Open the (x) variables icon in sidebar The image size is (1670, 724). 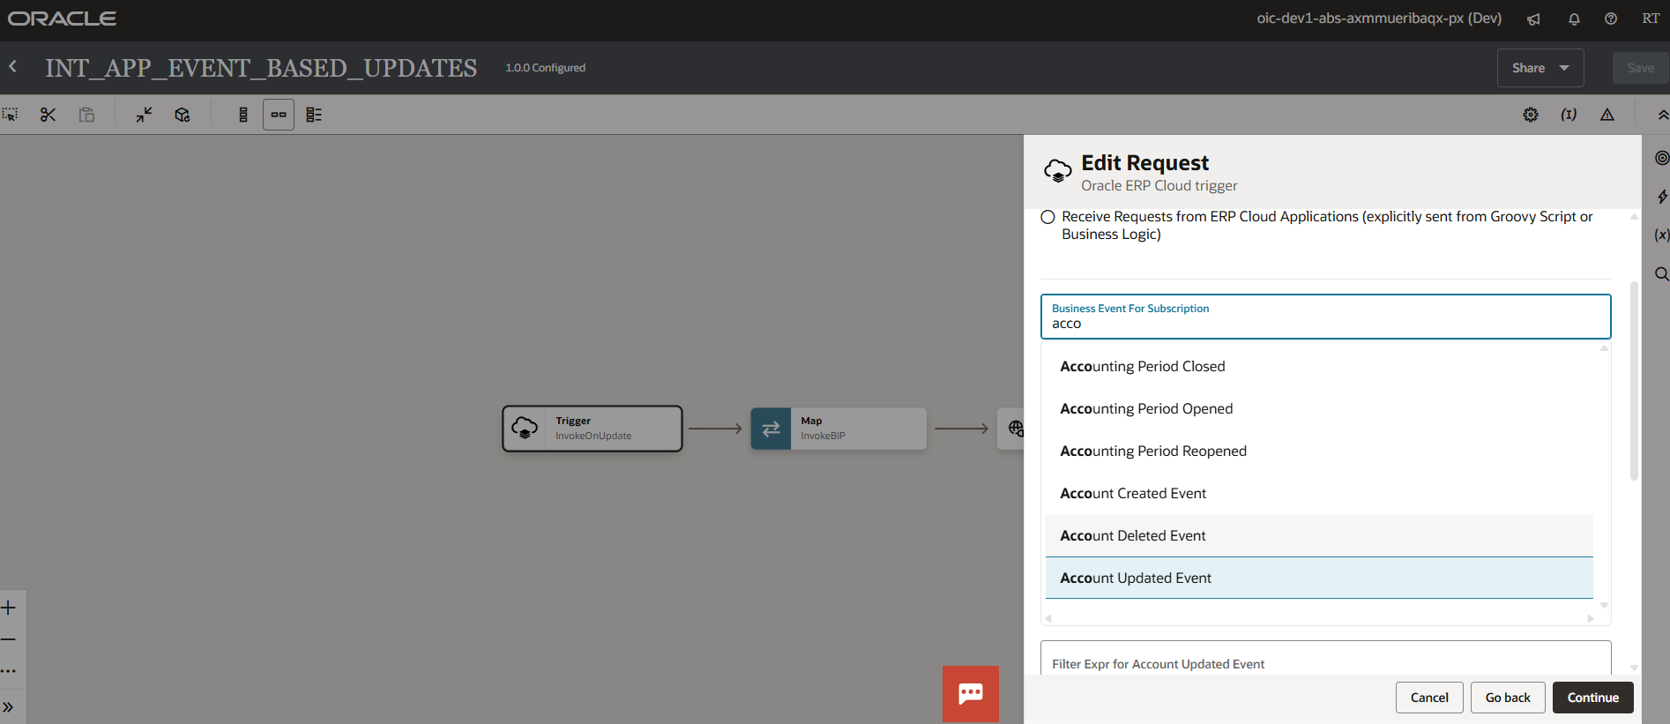(1662, 235)
